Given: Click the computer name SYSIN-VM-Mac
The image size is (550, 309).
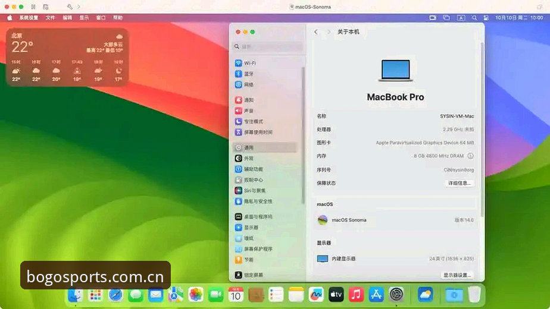Looking at the screenshot, I should tap(457, 116).
